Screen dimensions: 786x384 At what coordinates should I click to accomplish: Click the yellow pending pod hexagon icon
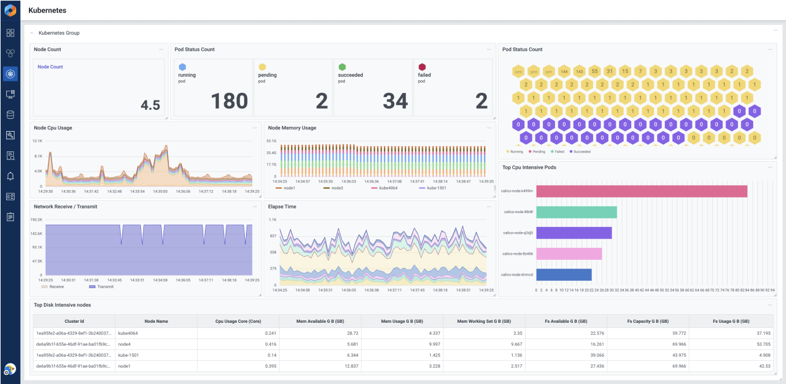point(262,67)
